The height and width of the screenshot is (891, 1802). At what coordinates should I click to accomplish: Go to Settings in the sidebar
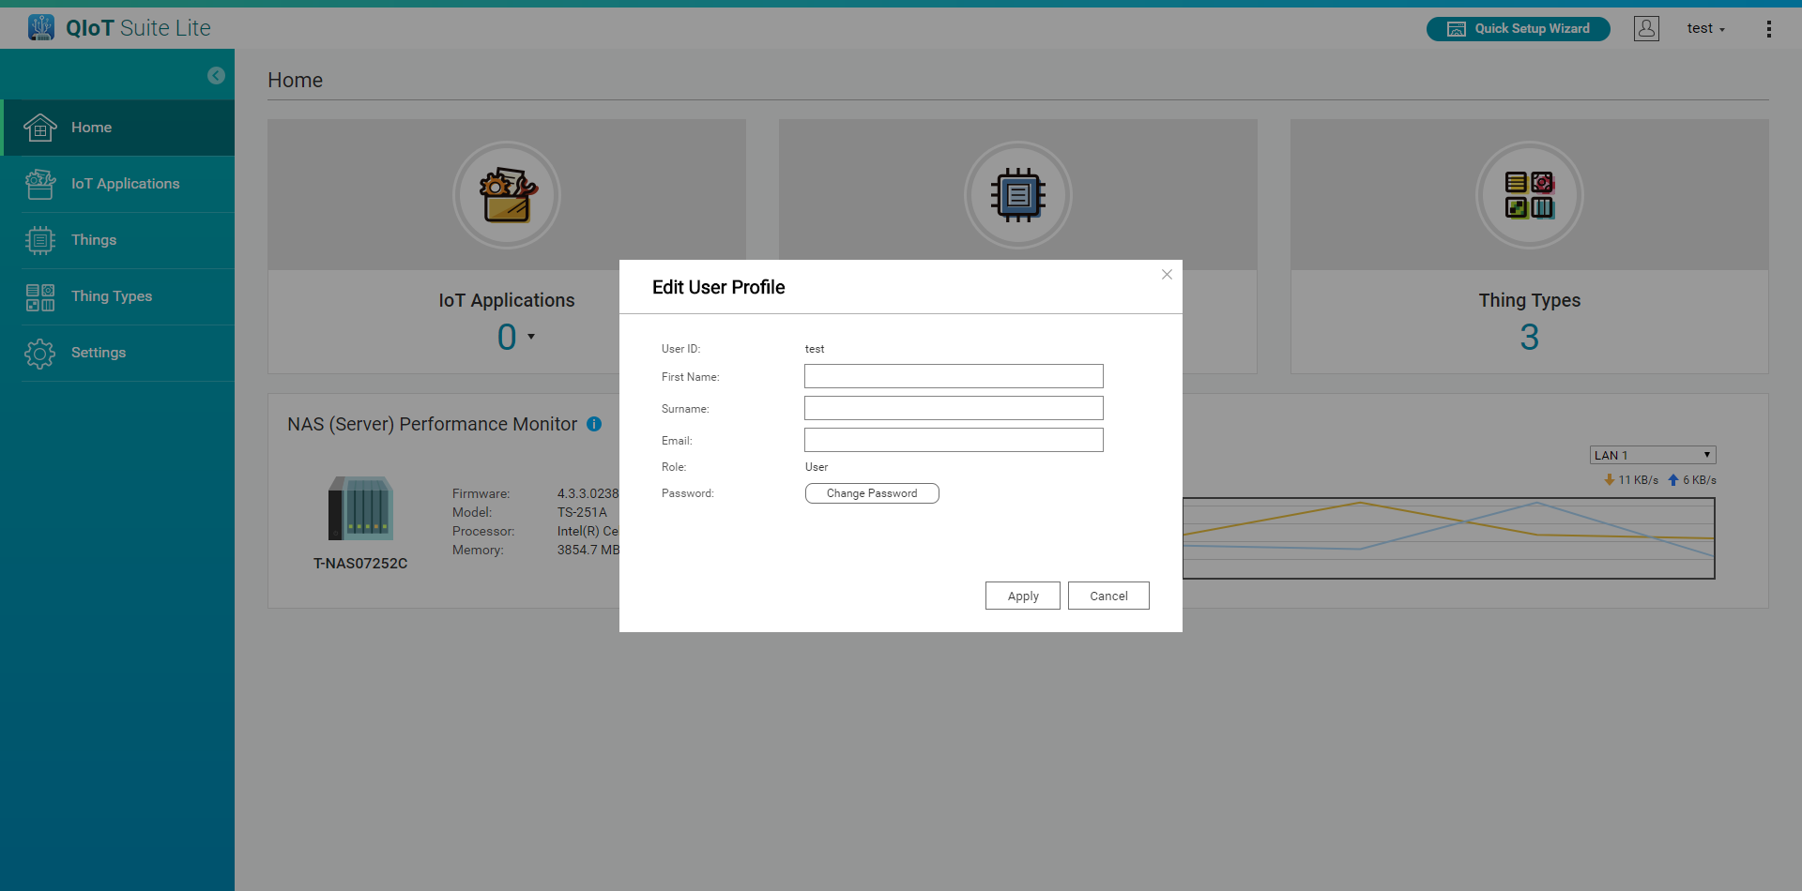tap(98, 353)
